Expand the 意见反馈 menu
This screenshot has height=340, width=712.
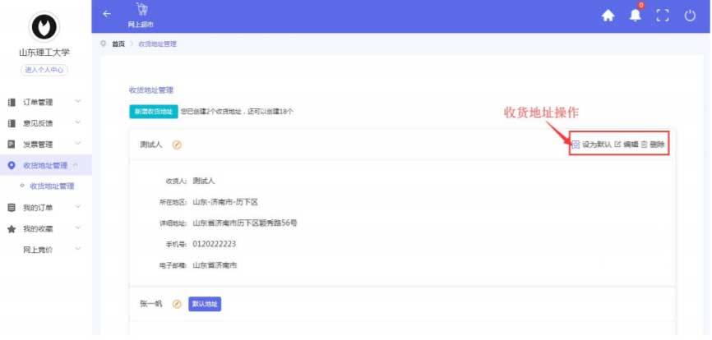tap(45, 123)
